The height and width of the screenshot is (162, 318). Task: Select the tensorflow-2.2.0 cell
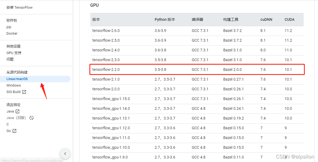point(106,70)
